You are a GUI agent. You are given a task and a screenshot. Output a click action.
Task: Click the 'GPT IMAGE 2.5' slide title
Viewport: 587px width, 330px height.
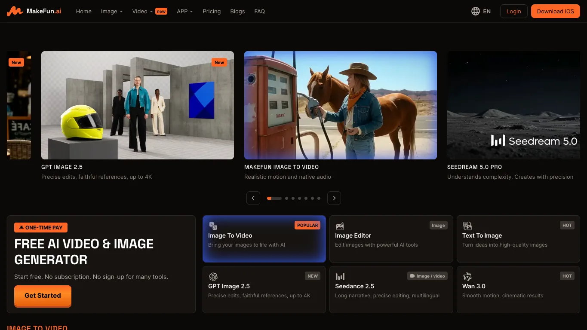[x=62, y=167]
